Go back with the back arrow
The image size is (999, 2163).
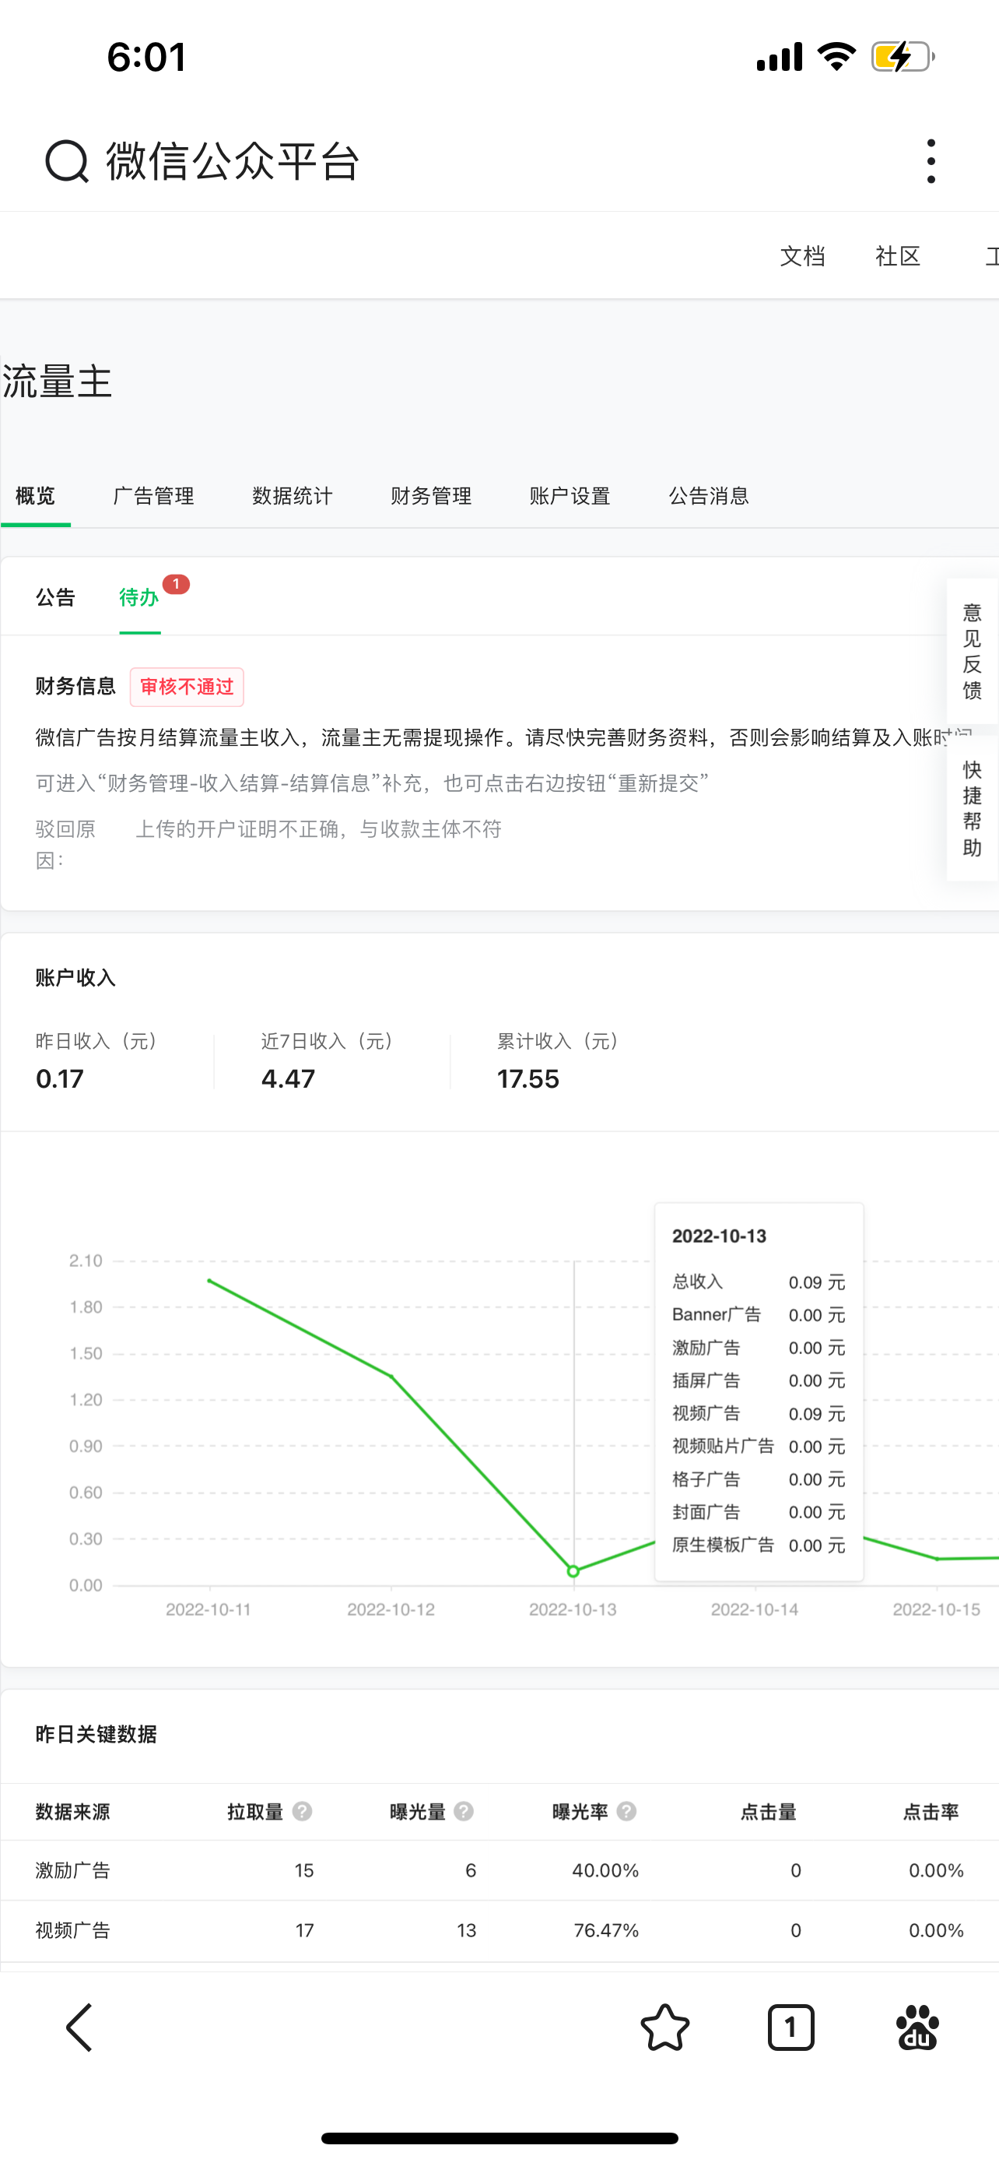tap(79, 2028)
